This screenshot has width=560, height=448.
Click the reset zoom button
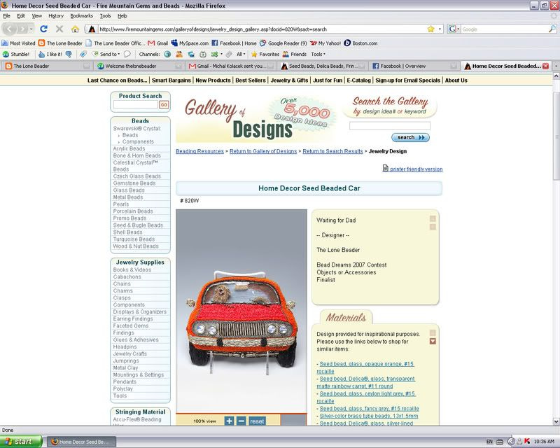click(257, 421)
